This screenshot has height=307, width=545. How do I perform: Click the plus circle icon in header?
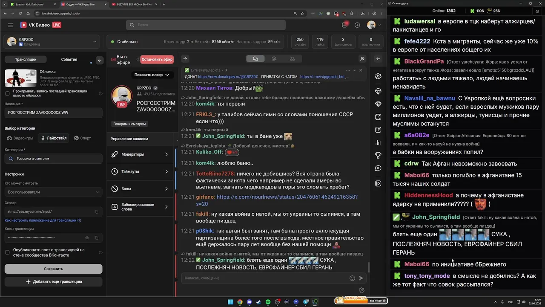coord(357,25)
